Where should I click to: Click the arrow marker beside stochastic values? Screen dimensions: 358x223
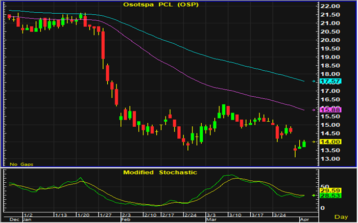(314, 196)
